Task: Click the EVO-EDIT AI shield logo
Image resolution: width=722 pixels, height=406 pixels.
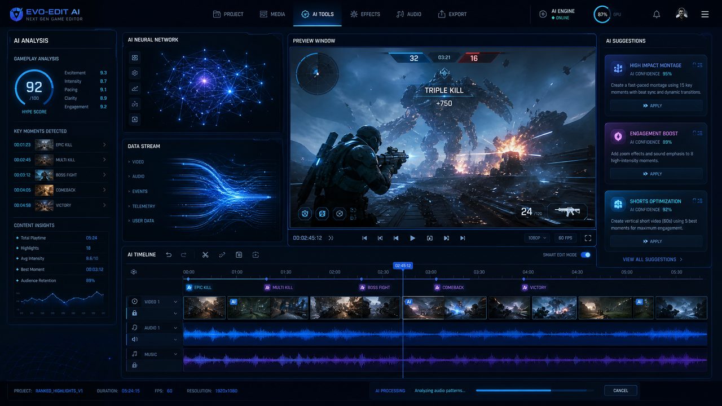Action: click(x=17, y=14)
